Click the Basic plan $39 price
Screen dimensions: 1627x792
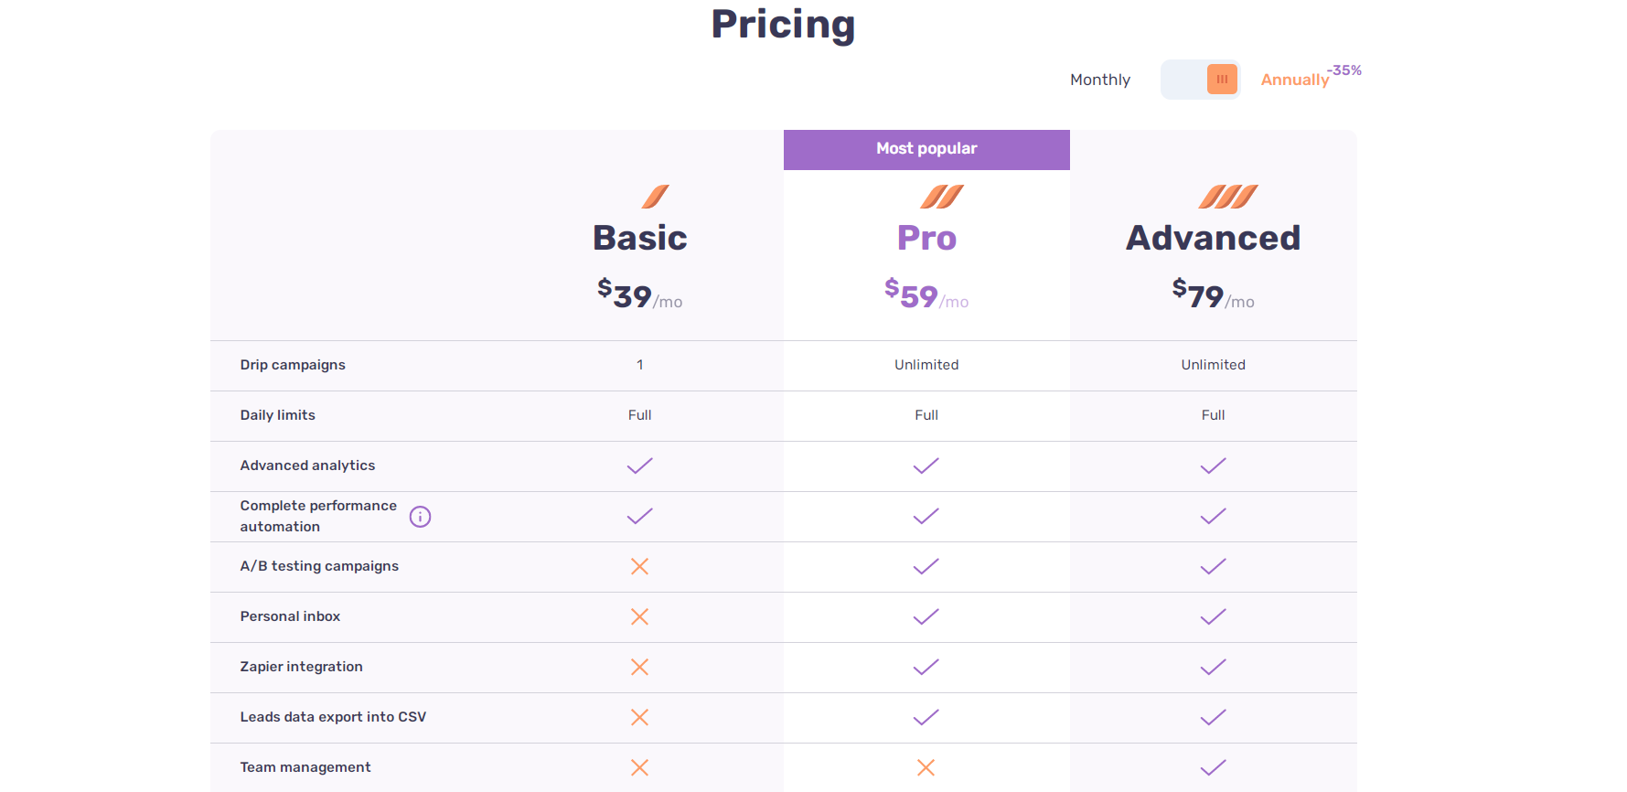click(x=639, y=294)
